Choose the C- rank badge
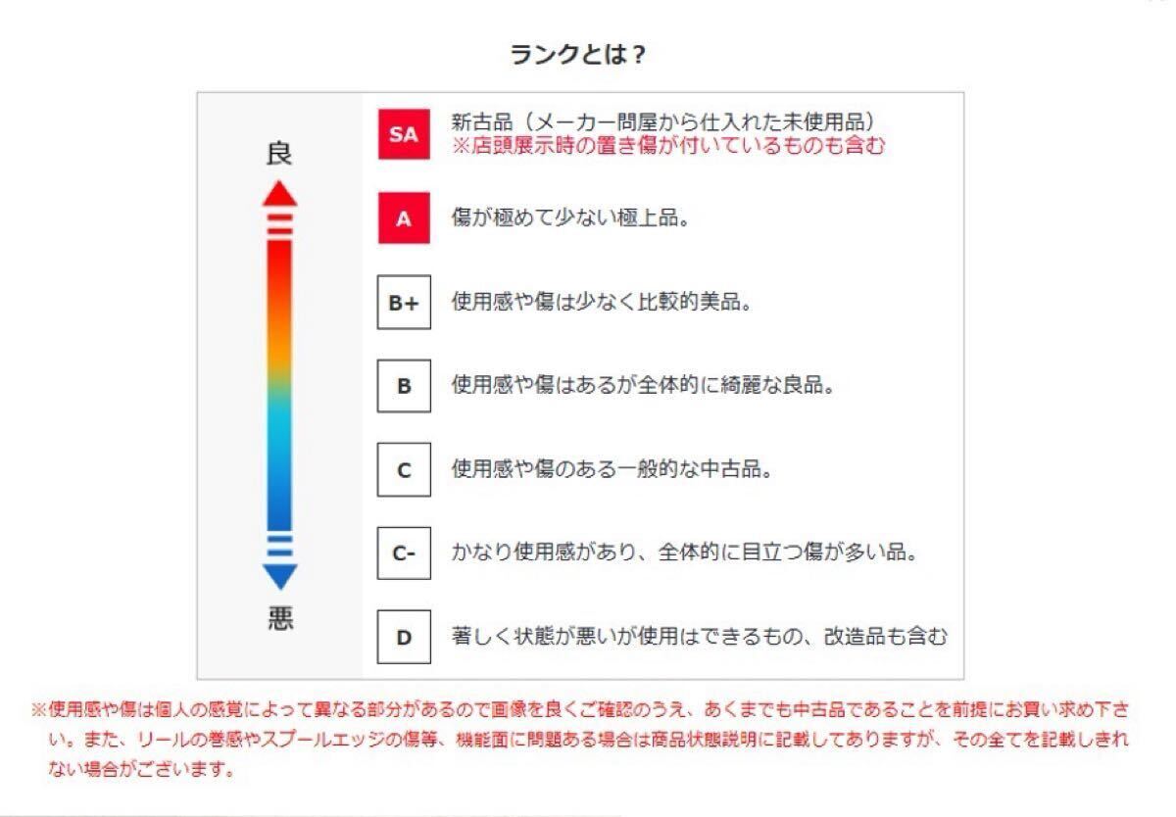This screenshot has height=817, width=1176. (x=404, y=553)
